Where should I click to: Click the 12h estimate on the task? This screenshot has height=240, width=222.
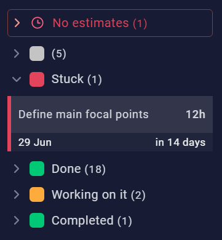point(196,114)
